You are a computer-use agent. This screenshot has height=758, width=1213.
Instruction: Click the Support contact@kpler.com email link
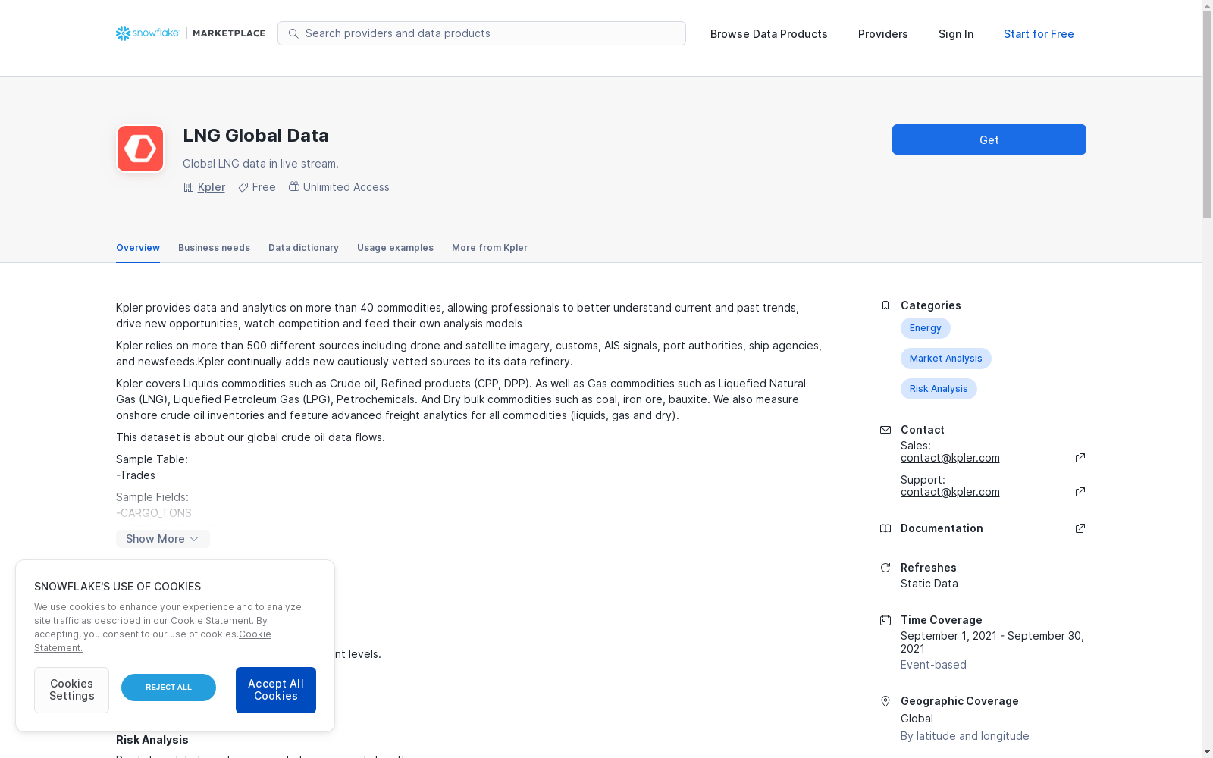950,492
